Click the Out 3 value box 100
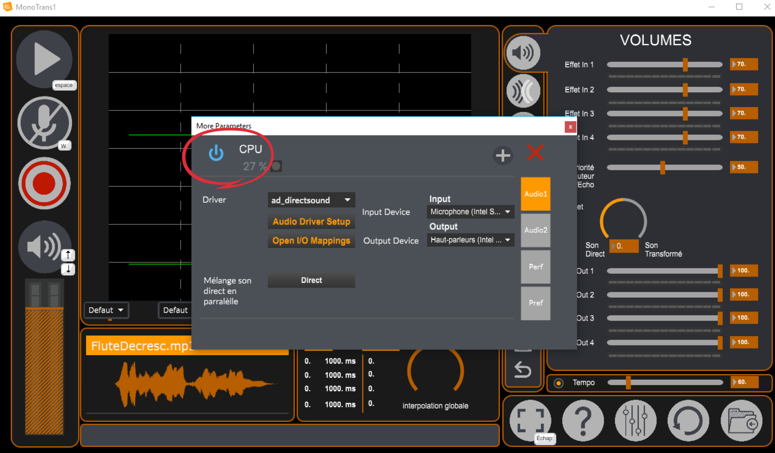This screenshot has width=775, height=453. [x=744, y=318]
